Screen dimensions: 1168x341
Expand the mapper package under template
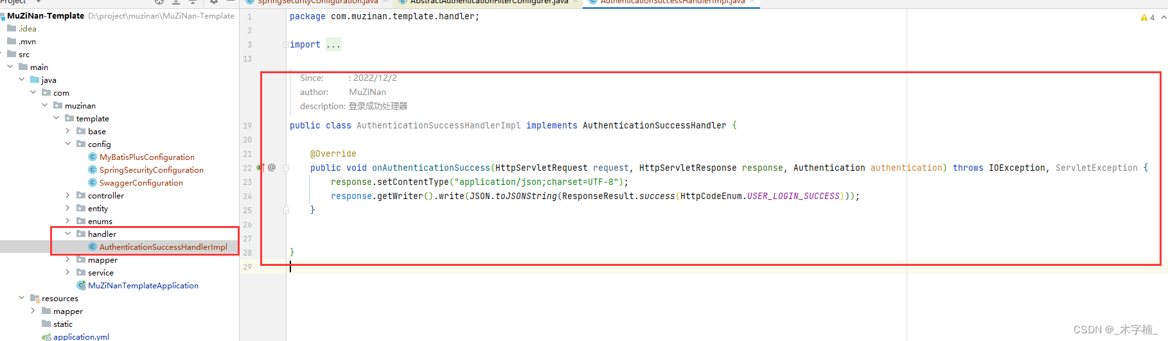pyautogui.click(x=68, y=259)
